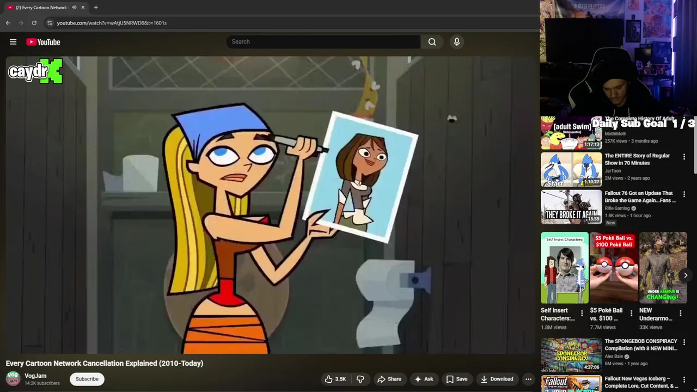Click the $5 Poké Ball vs. $100 title
Viewport: 697px width, 392px height.
pyautogui.click(x=606, y=314)
